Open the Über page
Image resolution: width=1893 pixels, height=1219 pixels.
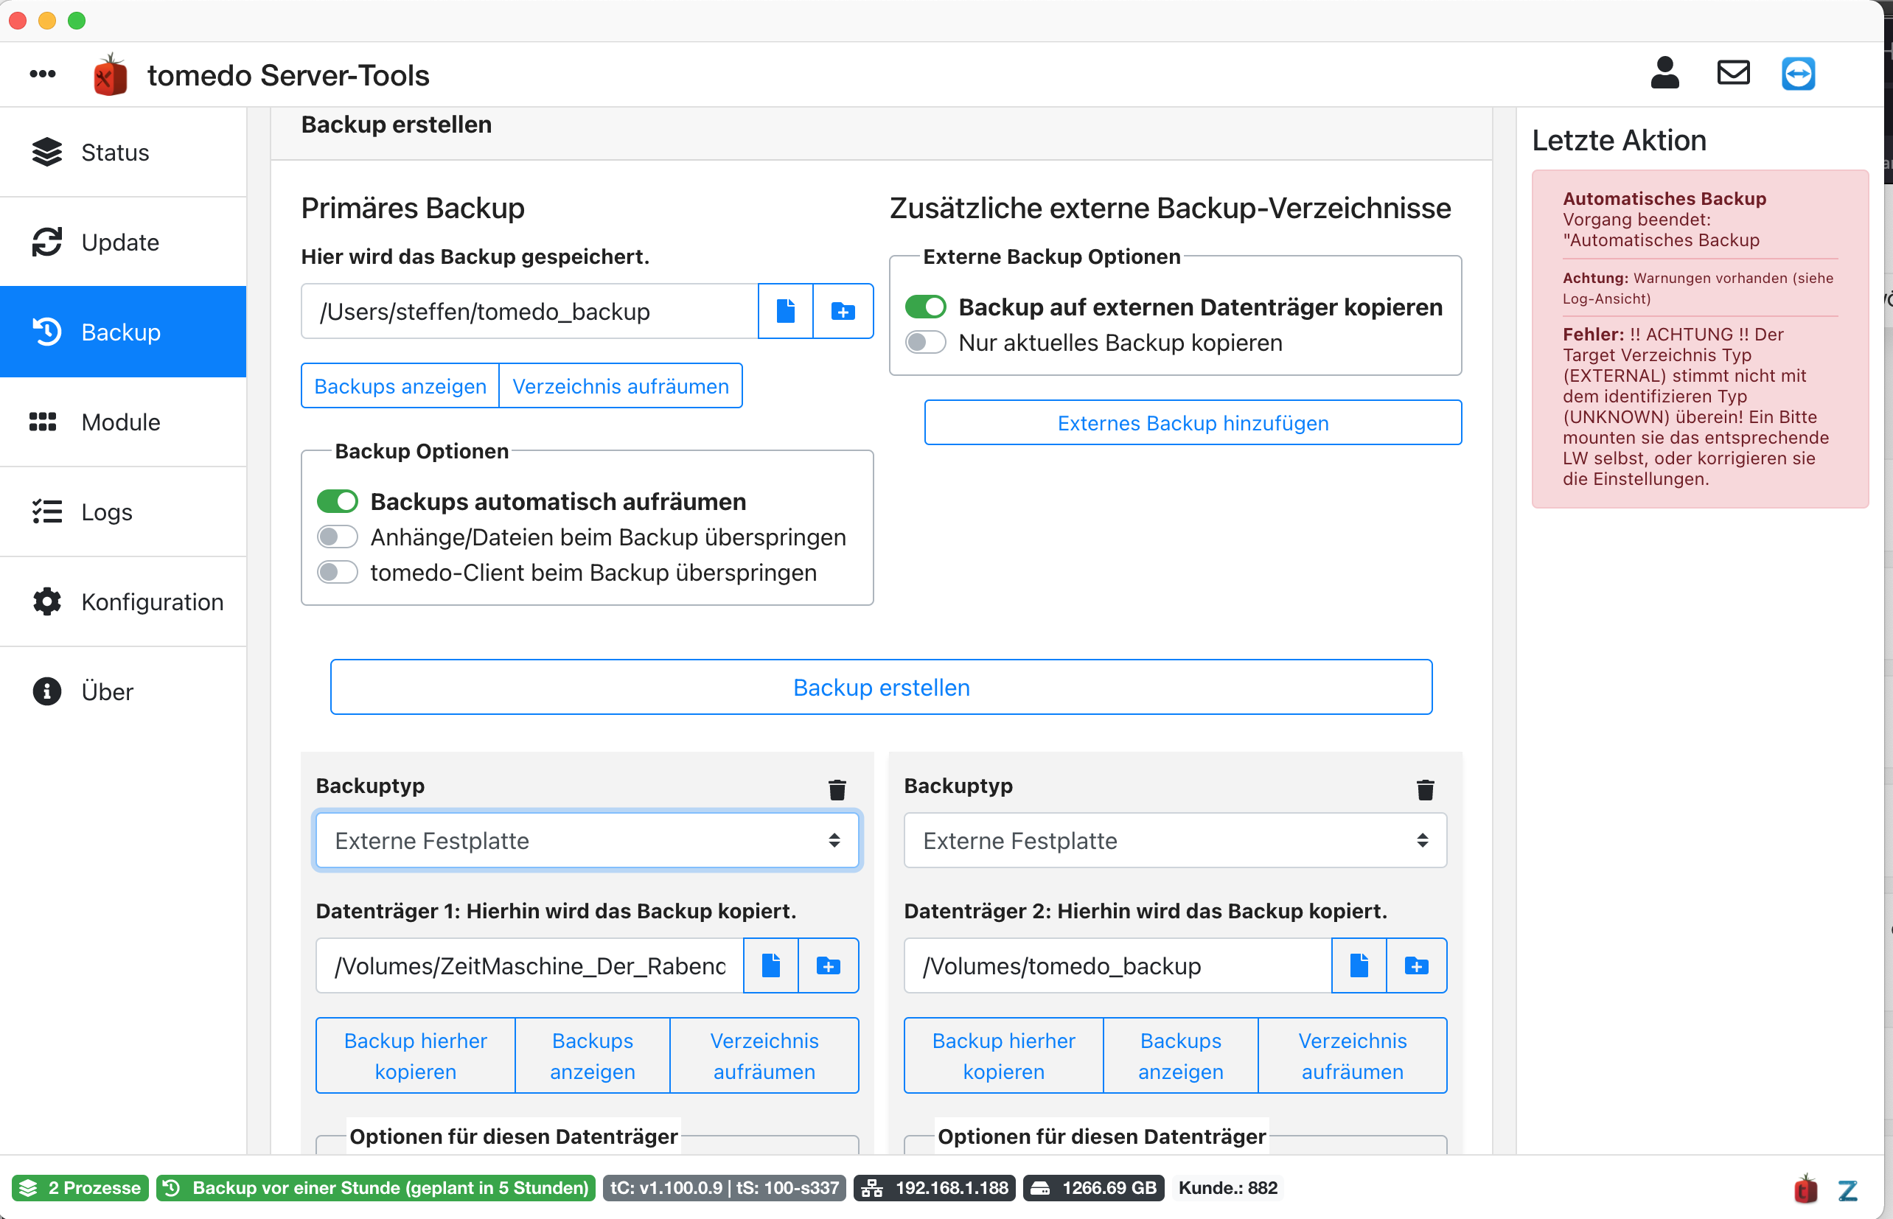coord(122,691)
